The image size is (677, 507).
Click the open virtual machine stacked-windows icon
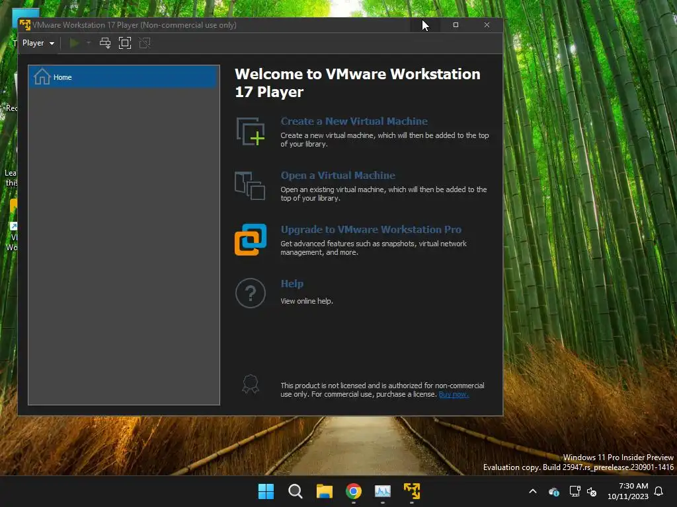pos(250,186)
